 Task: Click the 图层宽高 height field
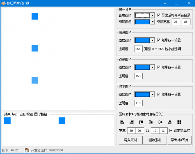tap(186, 22)
